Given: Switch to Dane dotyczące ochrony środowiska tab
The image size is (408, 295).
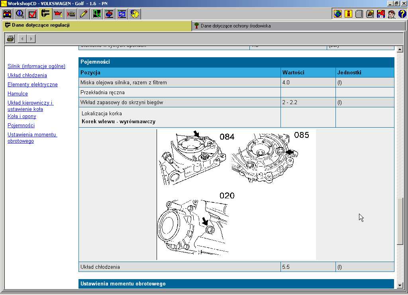Looking at the screenshot, I should [235, 26].
